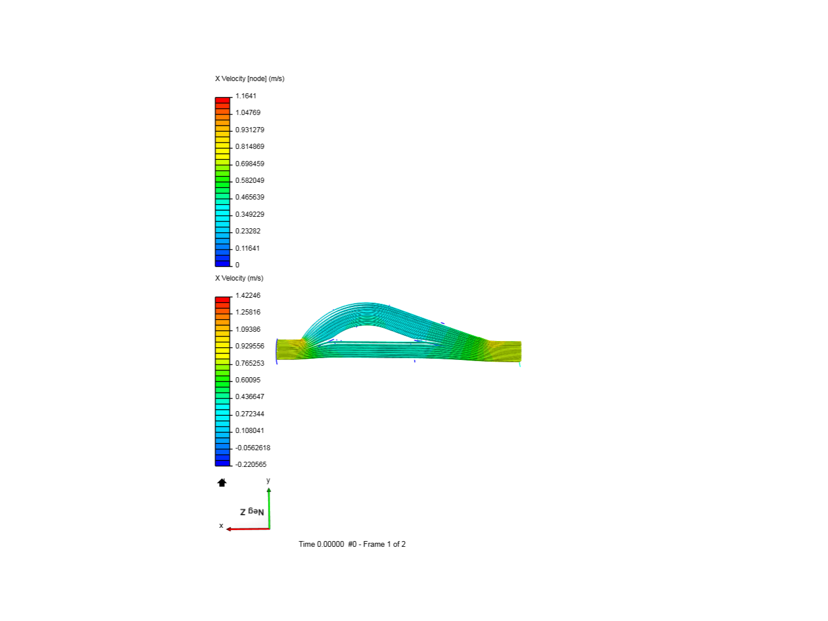
Task: Click the 0.929556 legend value
Action: (250, 346)
